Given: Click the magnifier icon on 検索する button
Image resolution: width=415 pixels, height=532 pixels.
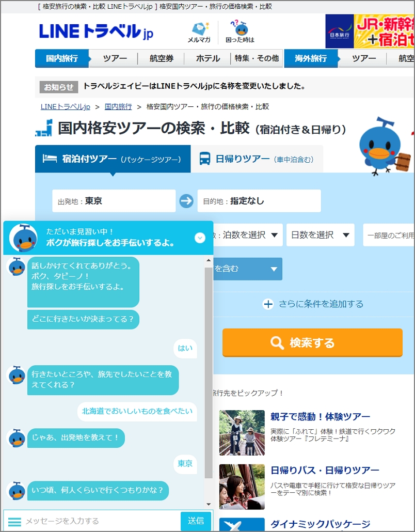Looking at the screenshot, I should tap(277, 342).
